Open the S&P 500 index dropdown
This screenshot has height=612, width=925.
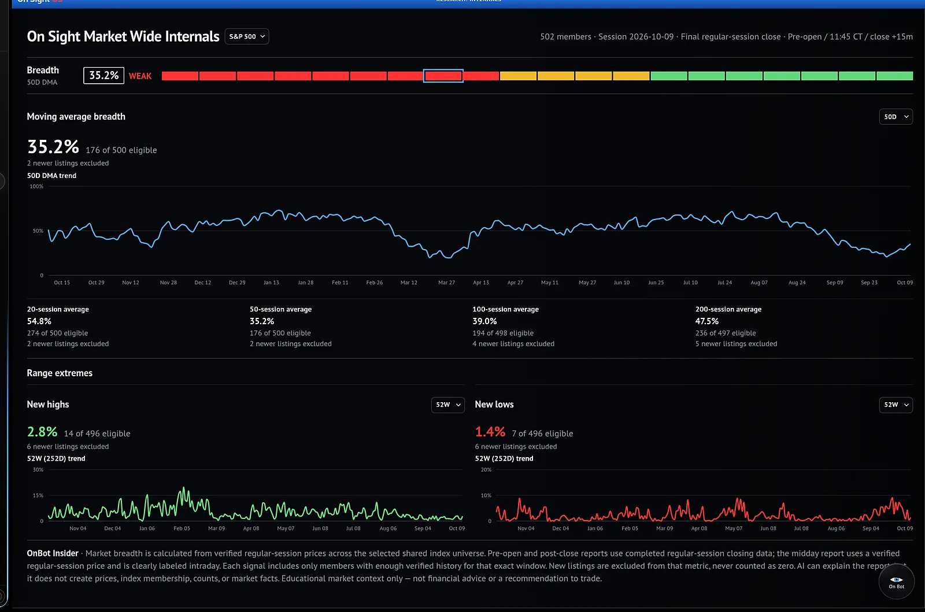[x=247, y=36]
